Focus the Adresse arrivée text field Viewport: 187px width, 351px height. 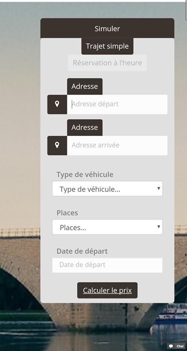tap(117, 145)
